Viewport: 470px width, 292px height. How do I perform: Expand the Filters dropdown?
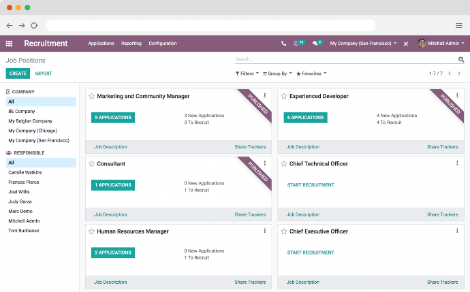[x=247, y=74]
